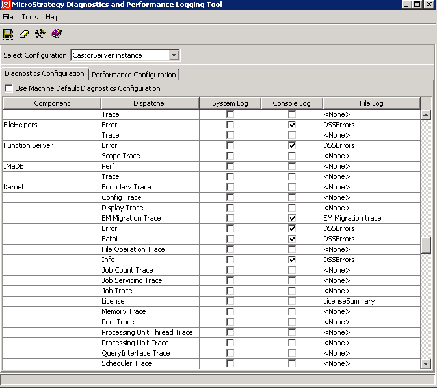The width and height of the screenshot is (437, 388).
Task: Uncheck Console Log for Function Server Error
Action: click(x=292, y=145)
